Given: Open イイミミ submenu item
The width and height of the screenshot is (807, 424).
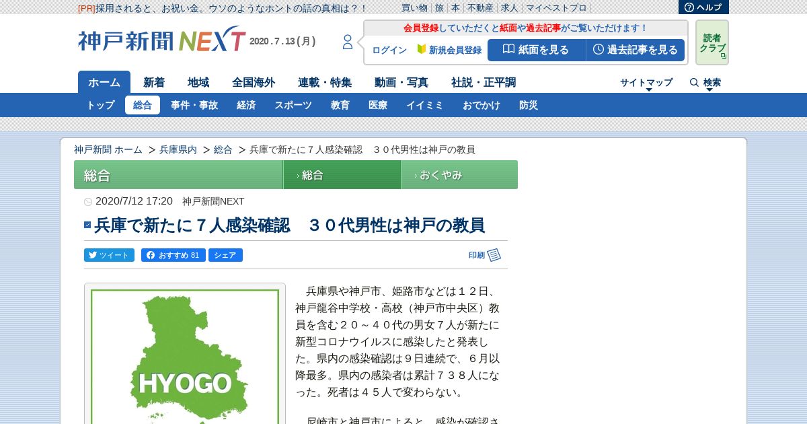Looking at the screenshot, I should pos(425,105).
